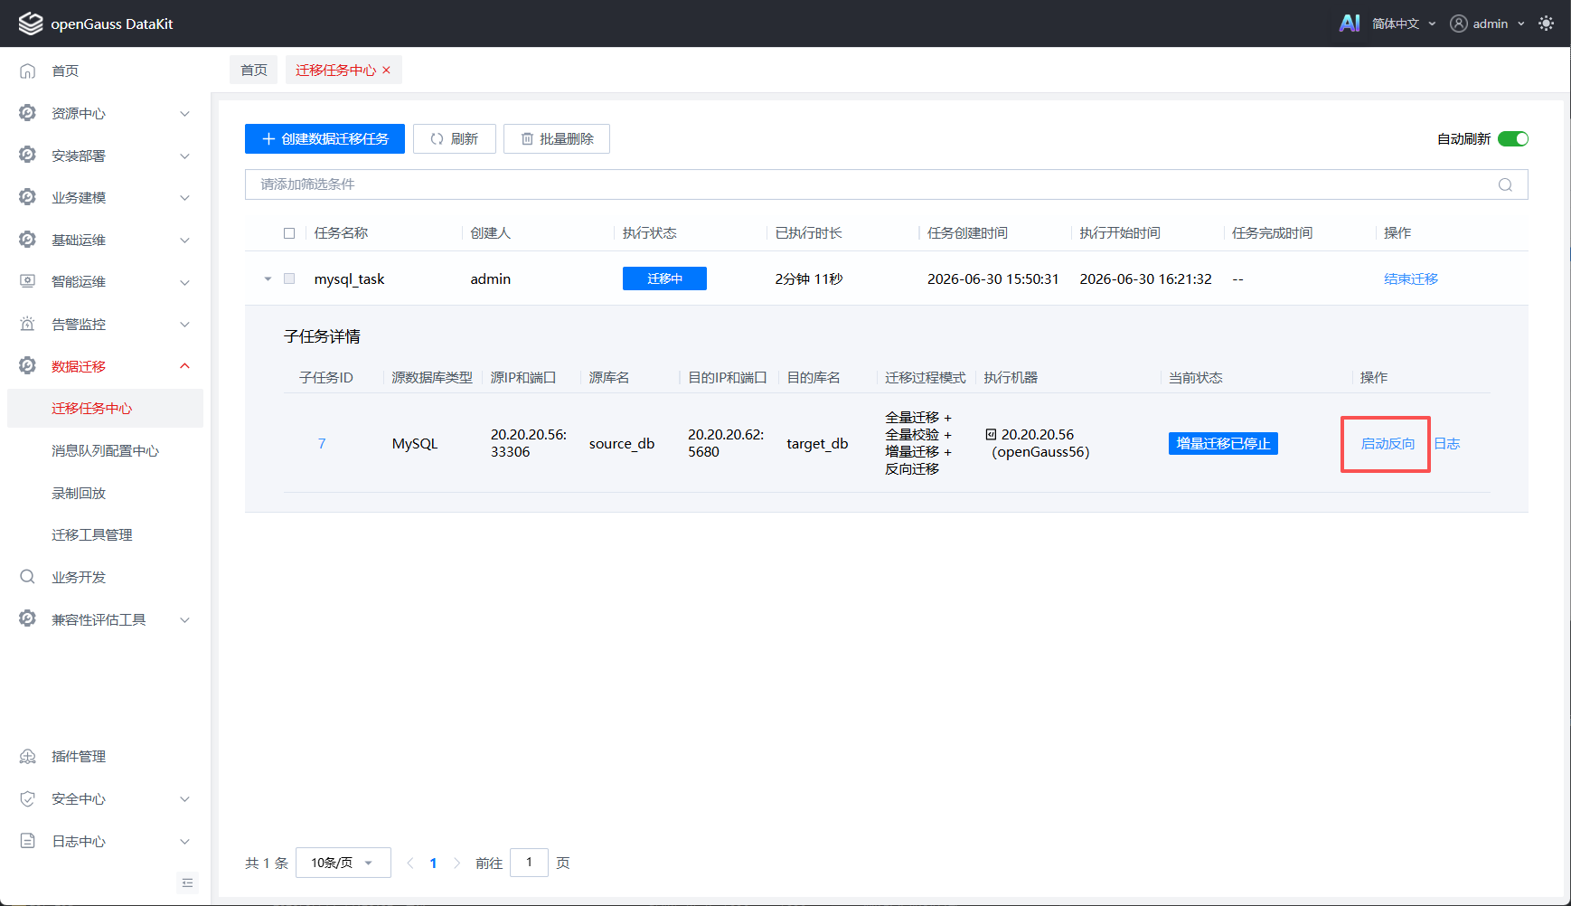Click the 告警监控 alarm icon

28,324
